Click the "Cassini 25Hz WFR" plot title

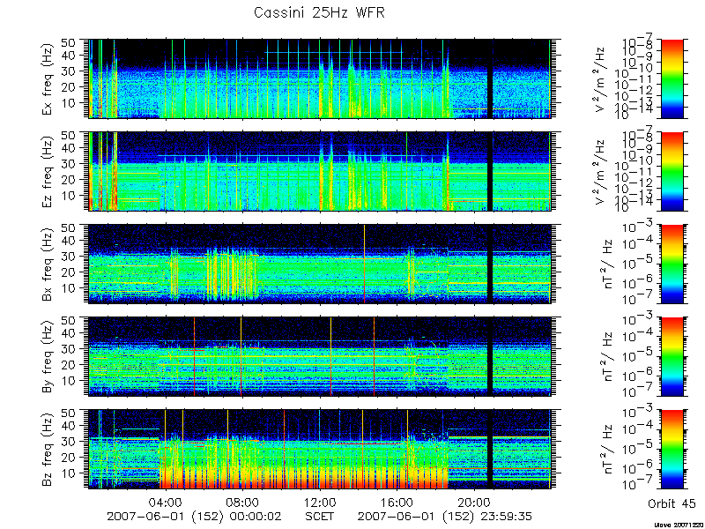(319, 12)
